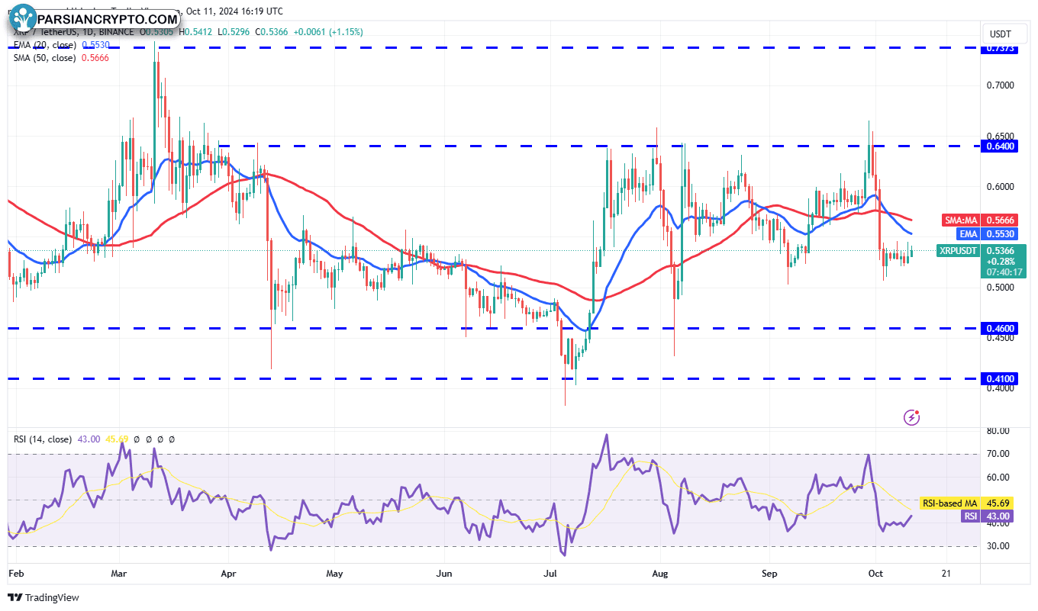Click the 21 date label on time axis
The image size is (1038, 611).
pyautogui.click(x=946, y=573)
